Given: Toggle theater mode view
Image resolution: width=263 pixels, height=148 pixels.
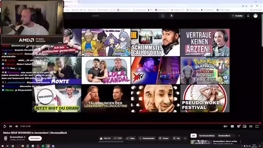Looking at the screenshot, I should (251, 126).
